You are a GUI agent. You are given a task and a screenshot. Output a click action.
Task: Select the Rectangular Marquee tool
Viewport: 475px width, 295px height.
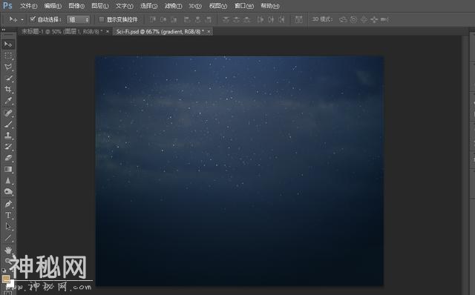click(x=8, y=56)
